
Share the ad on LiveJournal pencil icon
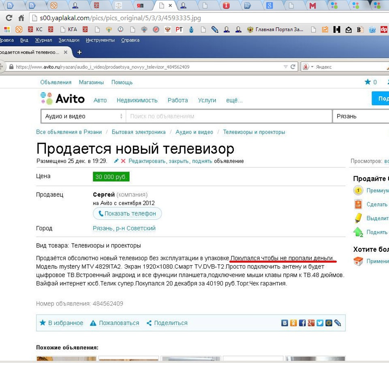pyautogui.click(x=338, y=323)
